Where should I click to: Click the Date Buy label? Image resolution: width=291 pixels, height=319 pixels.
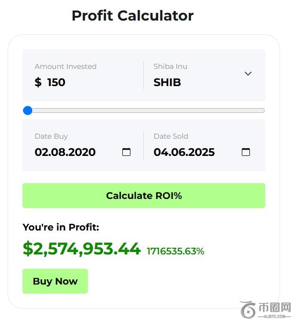click(51, 136)
